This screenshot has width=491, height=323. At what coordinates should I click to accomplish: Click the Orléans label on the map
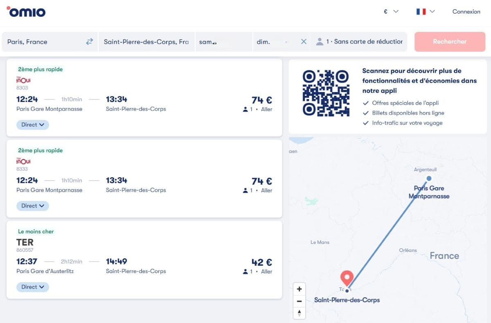[408, 250]
